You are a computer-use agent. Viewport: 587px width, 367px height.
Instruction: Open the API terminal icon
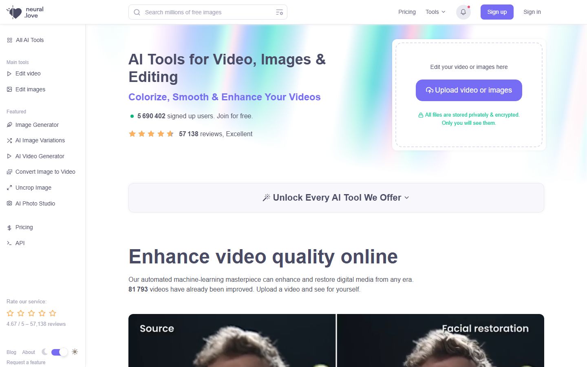(9, 243)
